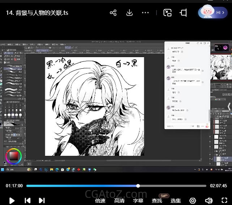The image size is (232, 205).
Task: Click the 查找 search feature
Action: [157, 201]
